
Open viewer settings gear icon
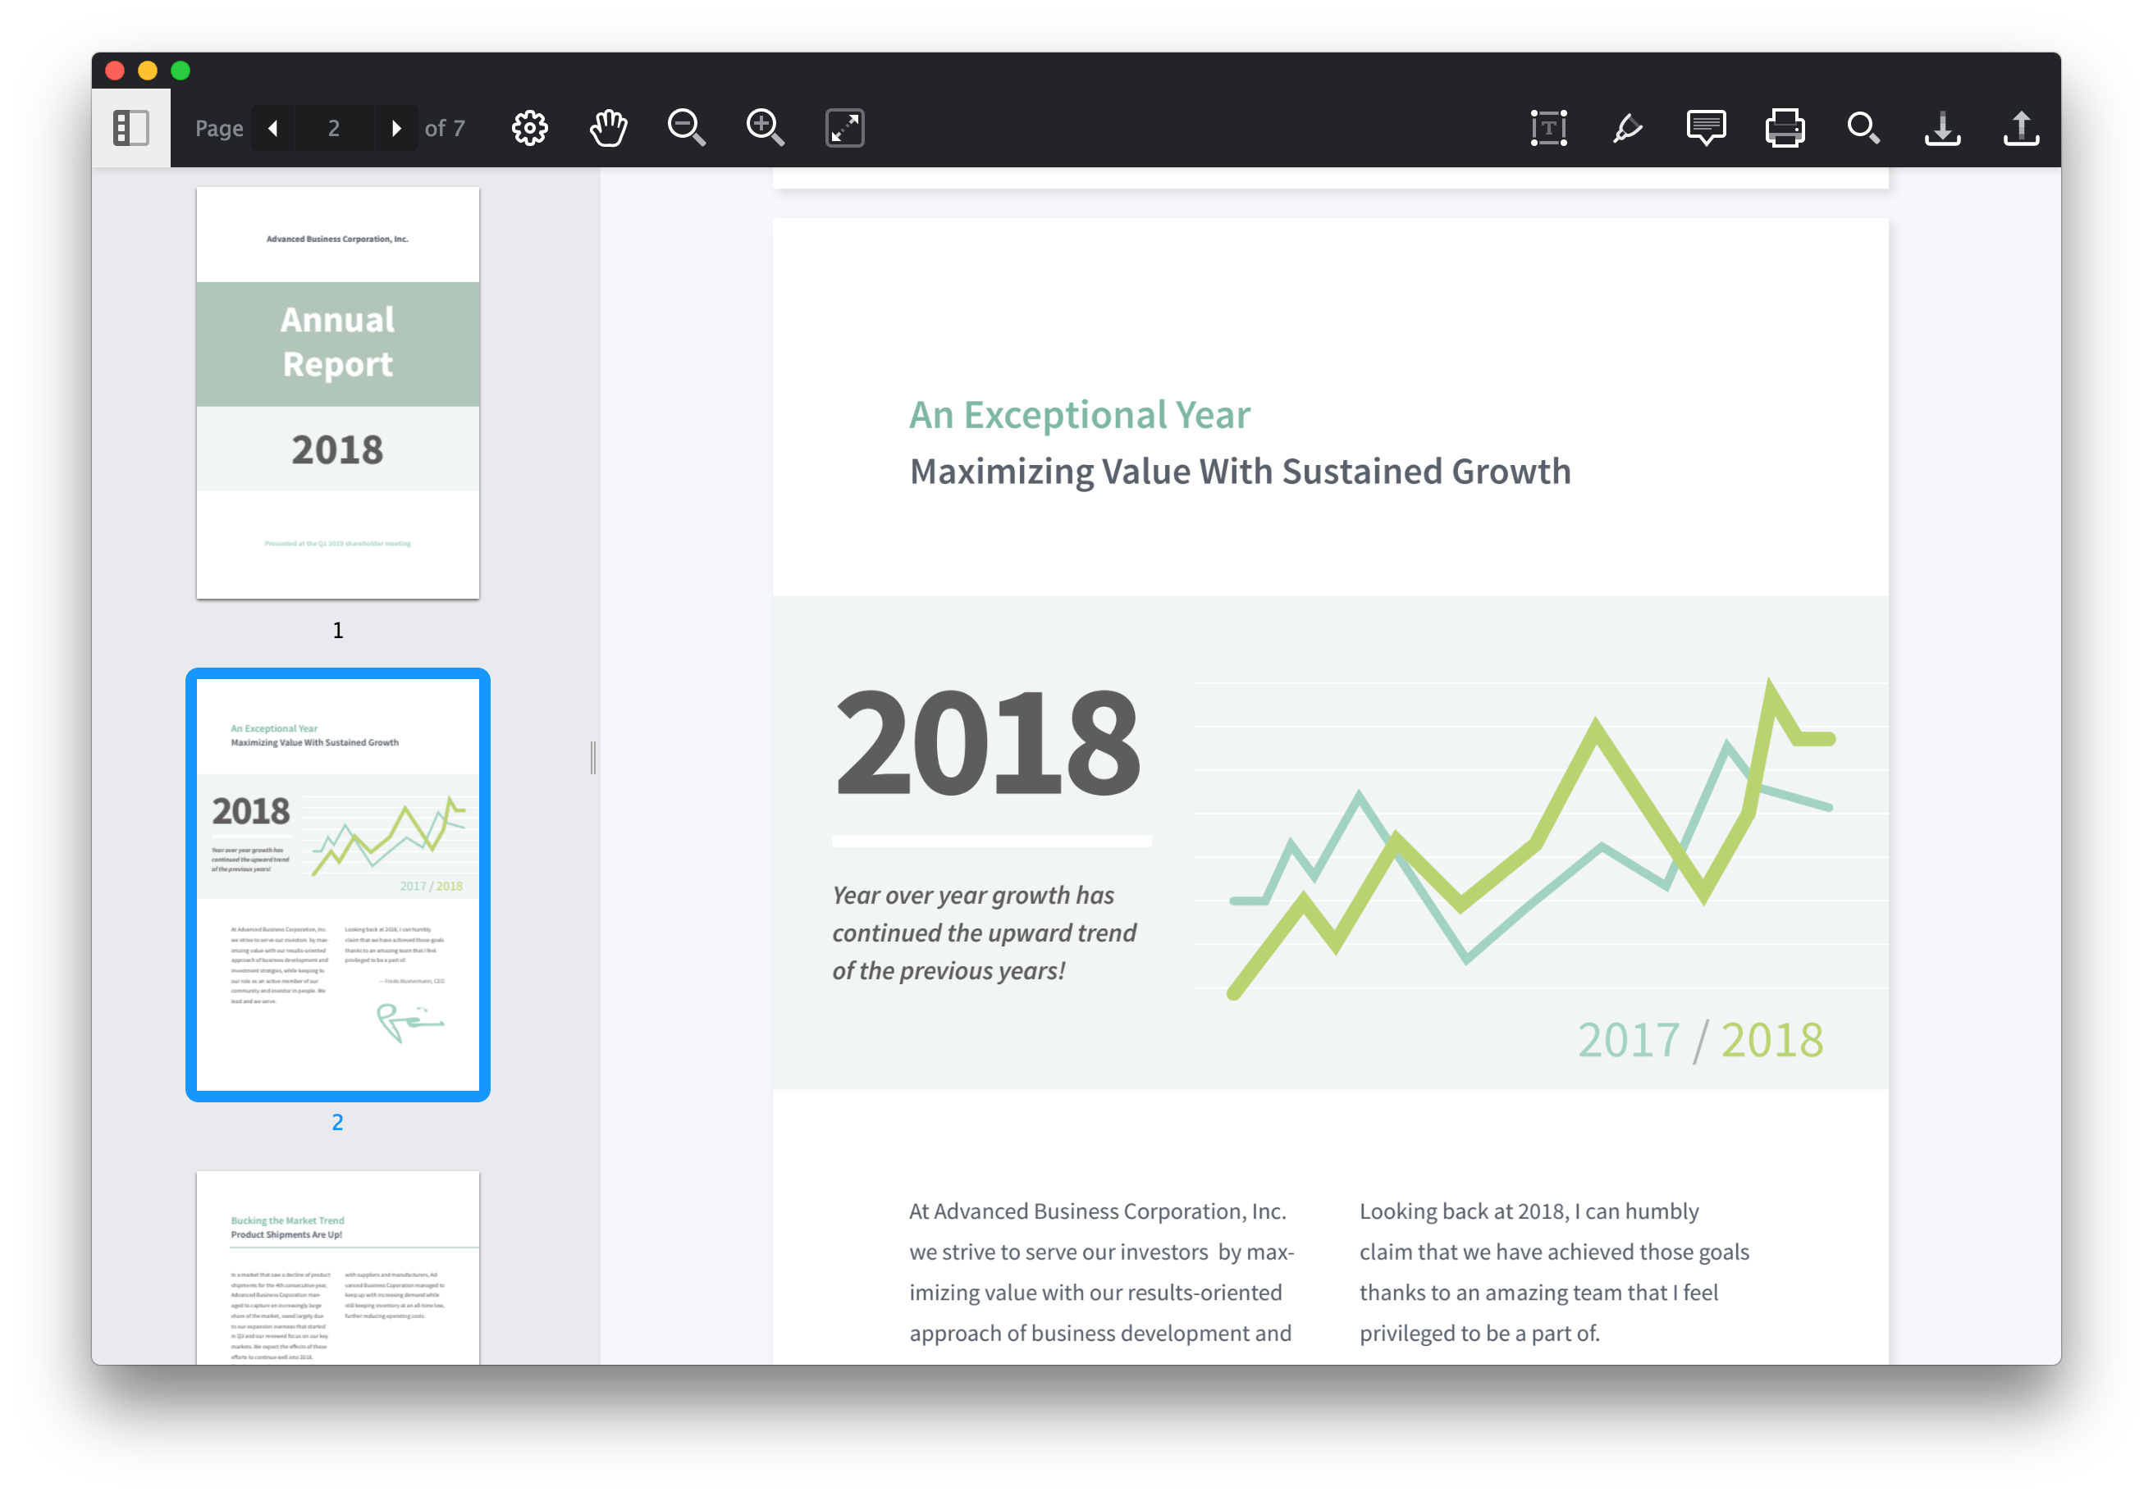(530, 129)
